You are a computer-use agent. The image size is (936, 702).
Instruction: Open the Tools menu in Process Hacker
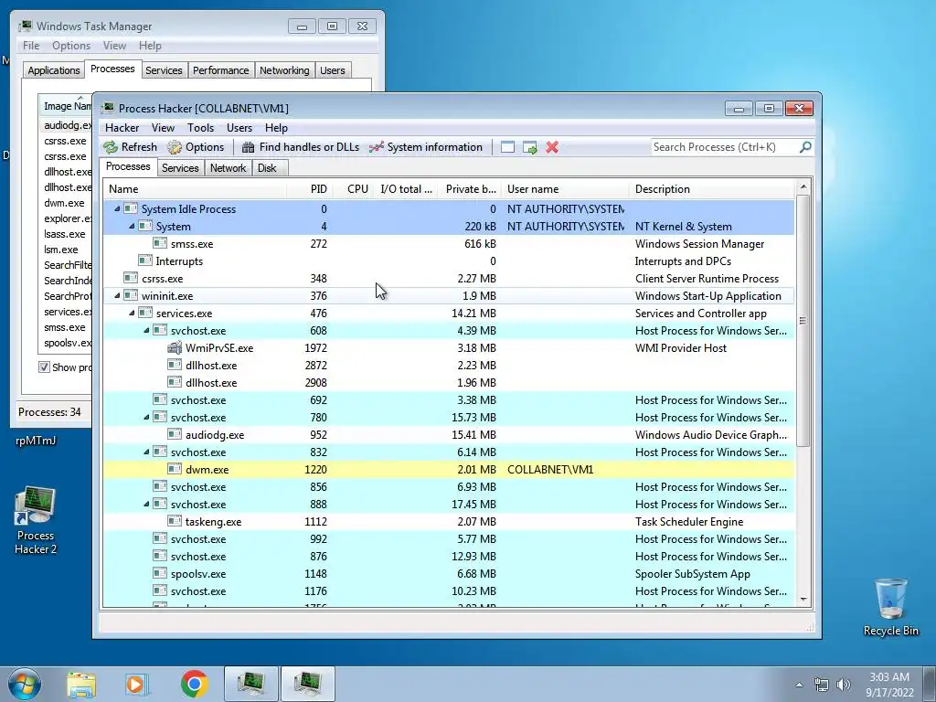(x=200, y=128)
